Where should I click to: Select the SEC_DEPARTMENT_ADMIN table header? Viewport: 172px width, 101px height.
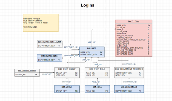[x=50, y=42]
